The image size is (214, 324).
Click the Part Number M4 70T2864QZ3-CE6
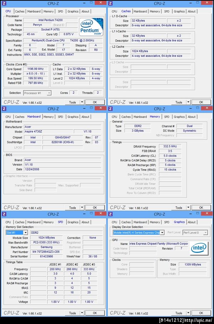point(46,252)
